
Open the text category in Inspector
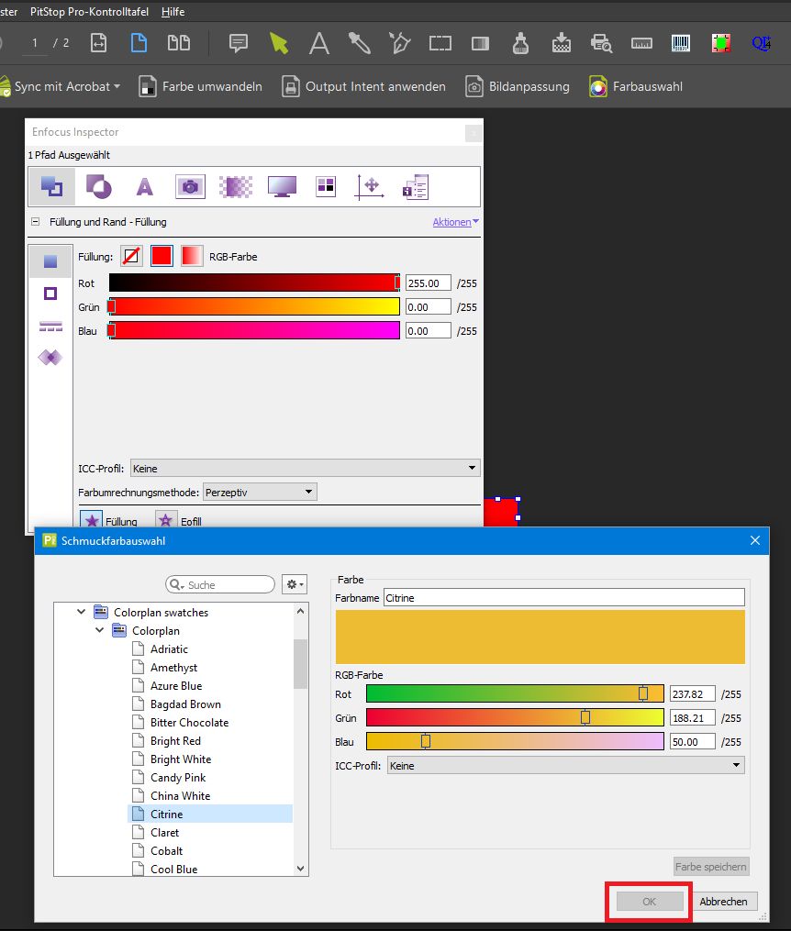145,186
